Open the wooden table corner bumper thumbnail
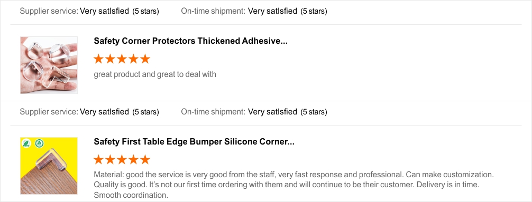 [x=49, y=166]
